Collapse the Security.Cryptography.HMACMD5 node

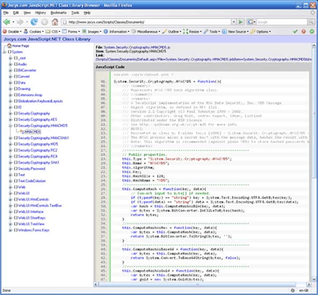coord(10,126)
